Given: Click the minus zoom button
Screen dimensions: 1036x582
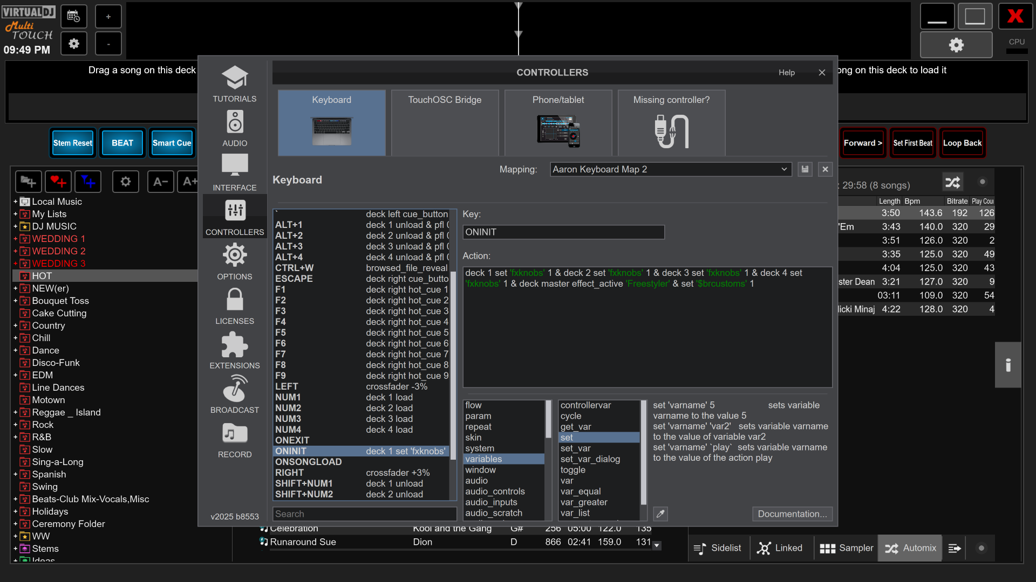Looking at the screenshot, I should pos(108,43).
